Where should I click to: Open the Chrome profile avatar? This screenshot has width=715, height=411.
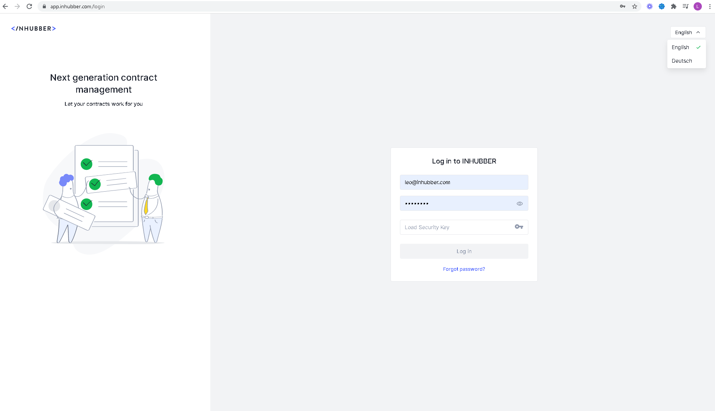click(x=698, y=6)
